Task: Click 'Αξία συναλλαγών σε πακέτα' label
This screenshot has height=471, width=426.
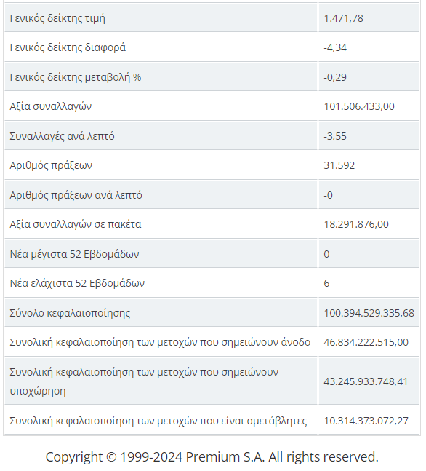Action: [x=76, y=224]
